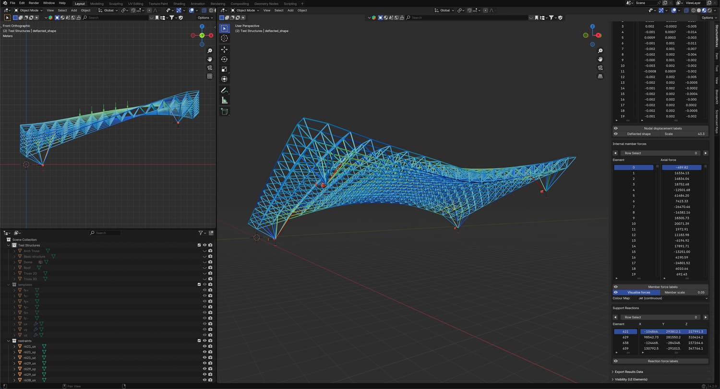Image resolution: width=720 pixels, height=389 pixels.
Task: Open the outliner filter icon
Action: 201,233
